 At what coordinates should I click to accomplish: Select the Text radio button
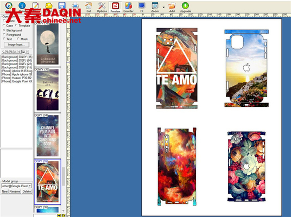click(8, 39)
